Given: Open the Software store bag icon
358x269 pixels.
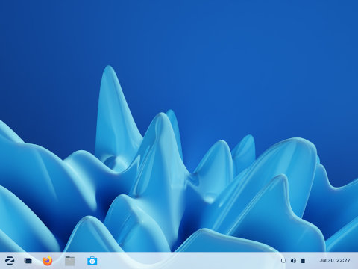Looking at the screenshot, I should (x=92, y=261).
